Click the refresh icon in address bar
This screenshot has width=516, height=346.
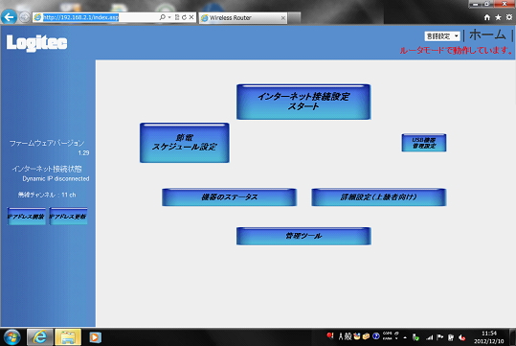click(184, 17)
